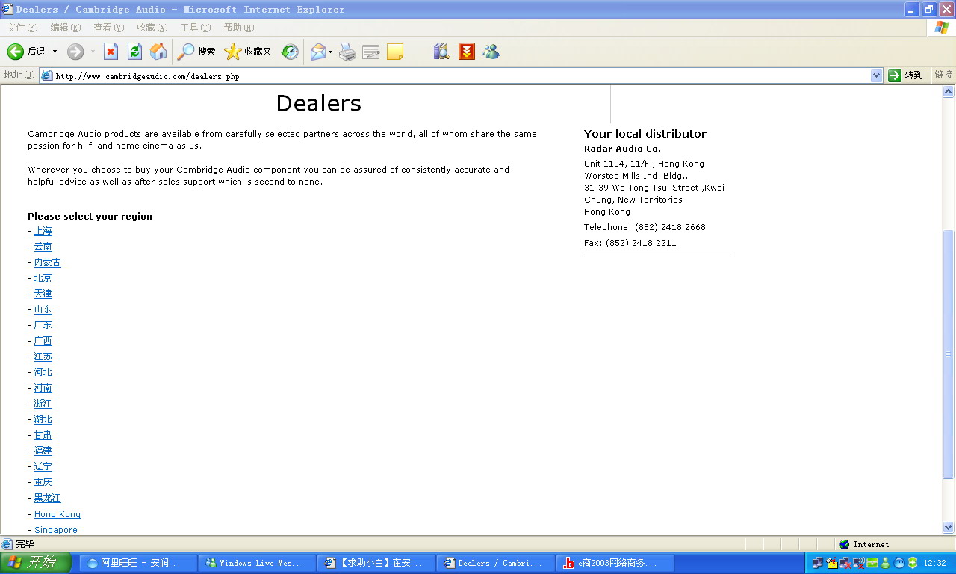Refresh the page with green arrows icon

(x=134, y=52)
